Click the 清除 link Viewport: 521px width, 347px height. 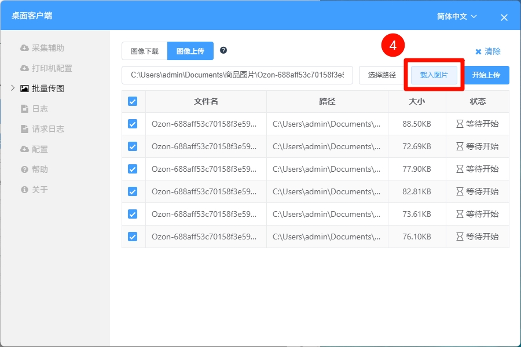[488, 51]
